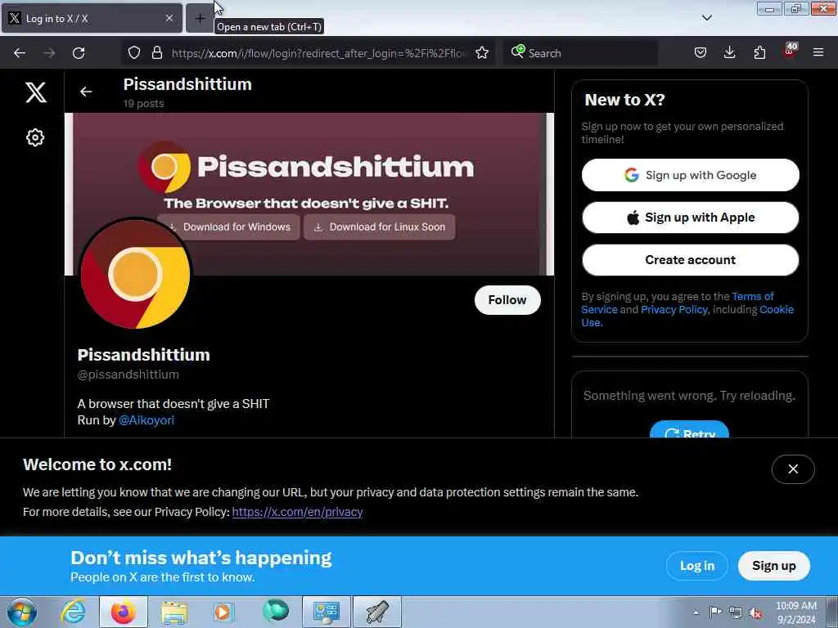Open a new tab with plus button
838x628 pixels.
(x=200, y=19)
